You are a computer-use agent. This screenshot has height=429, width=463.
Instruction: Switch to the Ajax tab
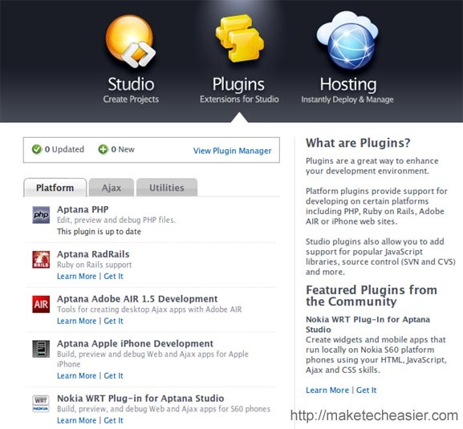112,188
